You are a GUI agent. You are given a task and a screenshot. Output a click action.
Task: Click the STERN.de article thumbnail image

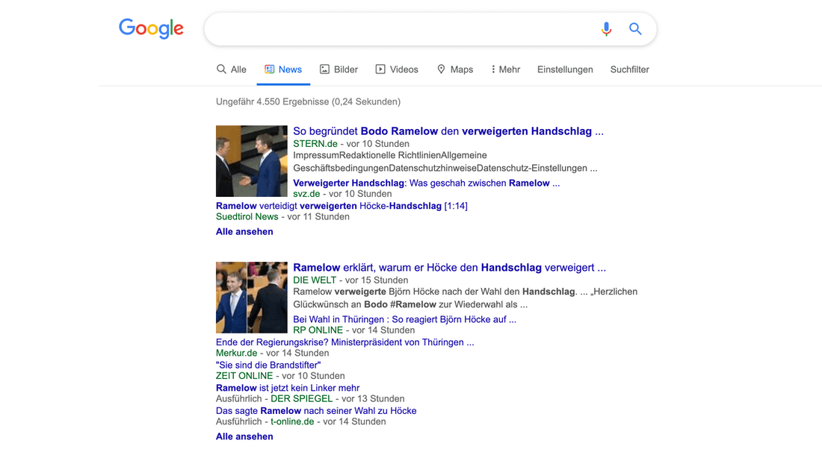pyautogui.click(x=251, y=160)
